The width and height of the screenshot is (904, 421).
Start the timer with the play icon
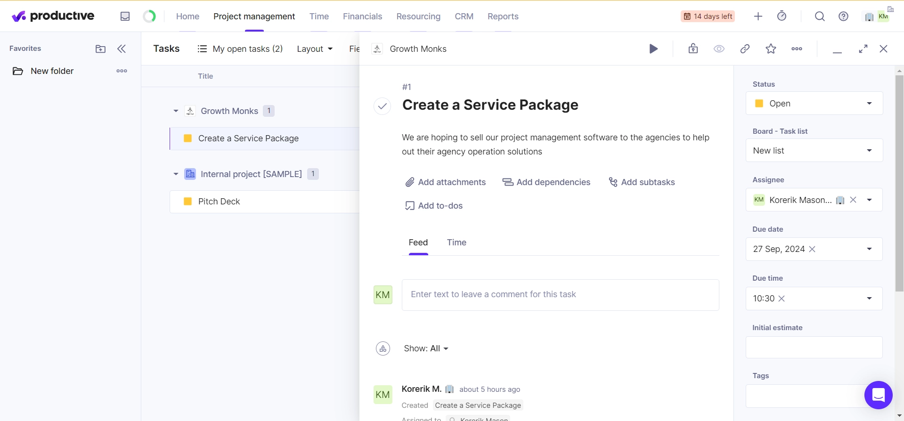click(x=653, y=49)
